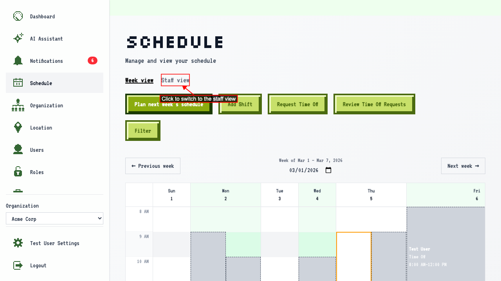Viewport: 501px width, 281px height.
Task: Open the Users person icon
Action: click(x=18, y=150)
